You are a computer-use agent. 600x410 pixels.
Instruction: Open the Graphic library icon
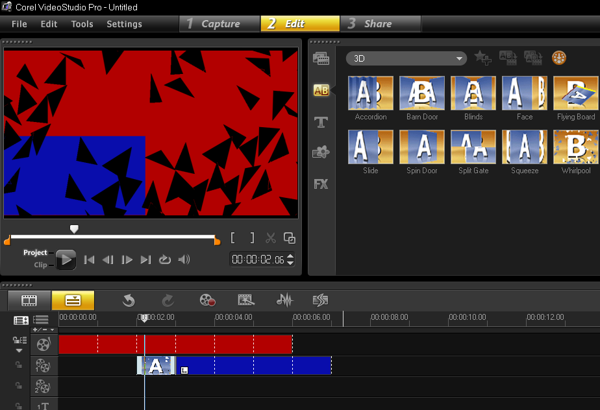(321, 153)
